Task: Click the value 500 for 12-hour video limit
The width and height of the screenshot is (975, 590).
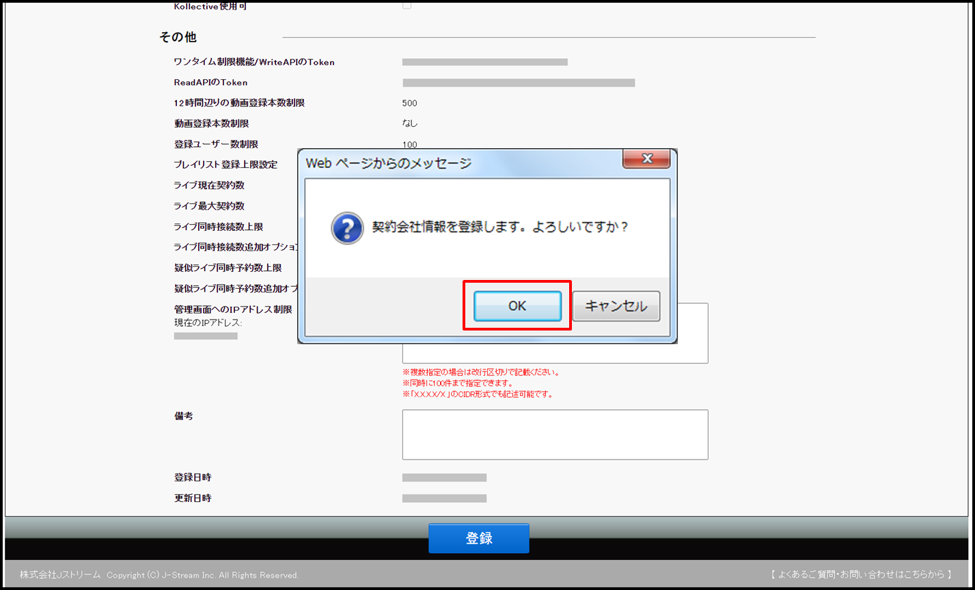Action: (x=409, y=103)
